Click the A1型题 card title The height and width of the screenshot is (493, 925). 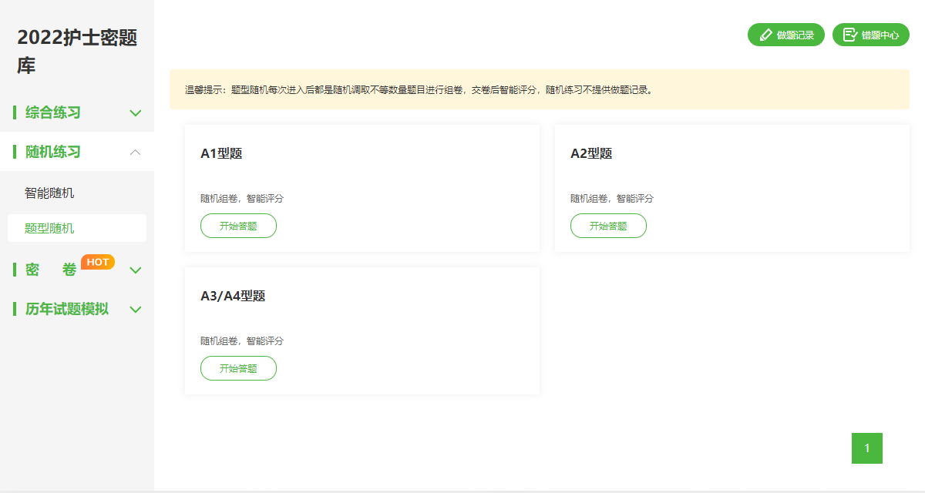[221, 153]
